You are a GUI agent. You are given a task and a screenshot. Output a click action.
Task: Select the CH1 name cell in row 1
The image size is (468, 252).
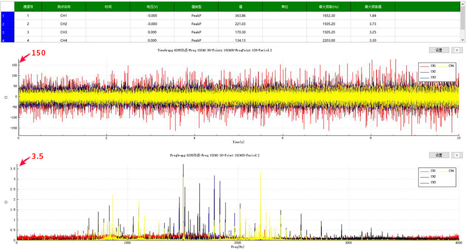(63, 16)
